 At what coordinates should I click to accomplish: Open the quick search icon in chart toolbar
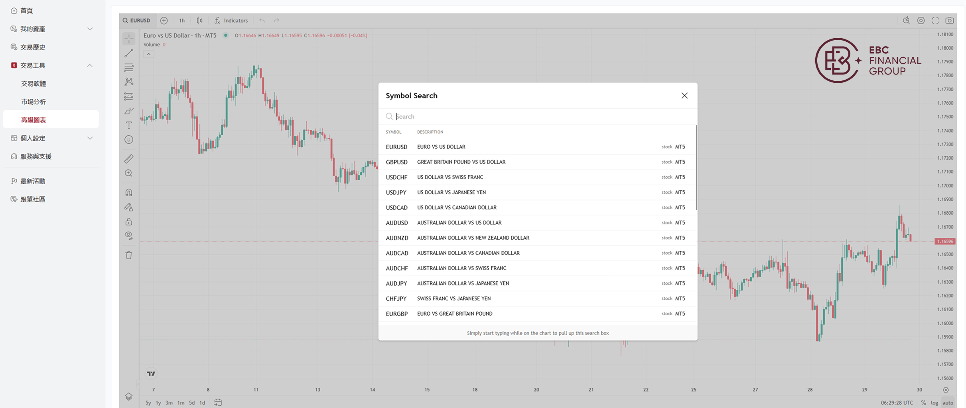click(907, 20)
